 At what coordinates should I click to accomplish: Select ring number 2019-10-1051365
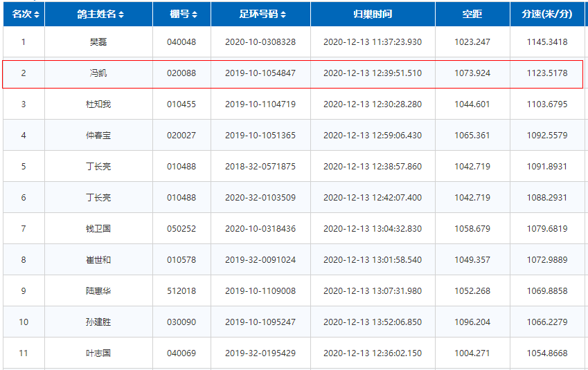260,135
